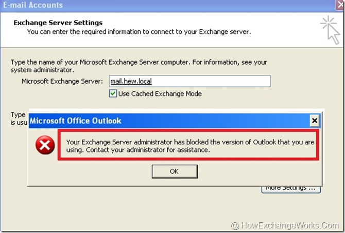Click the 'You can enter the required information' subtitle
The image size is (345, 233).
click(139, 31)
